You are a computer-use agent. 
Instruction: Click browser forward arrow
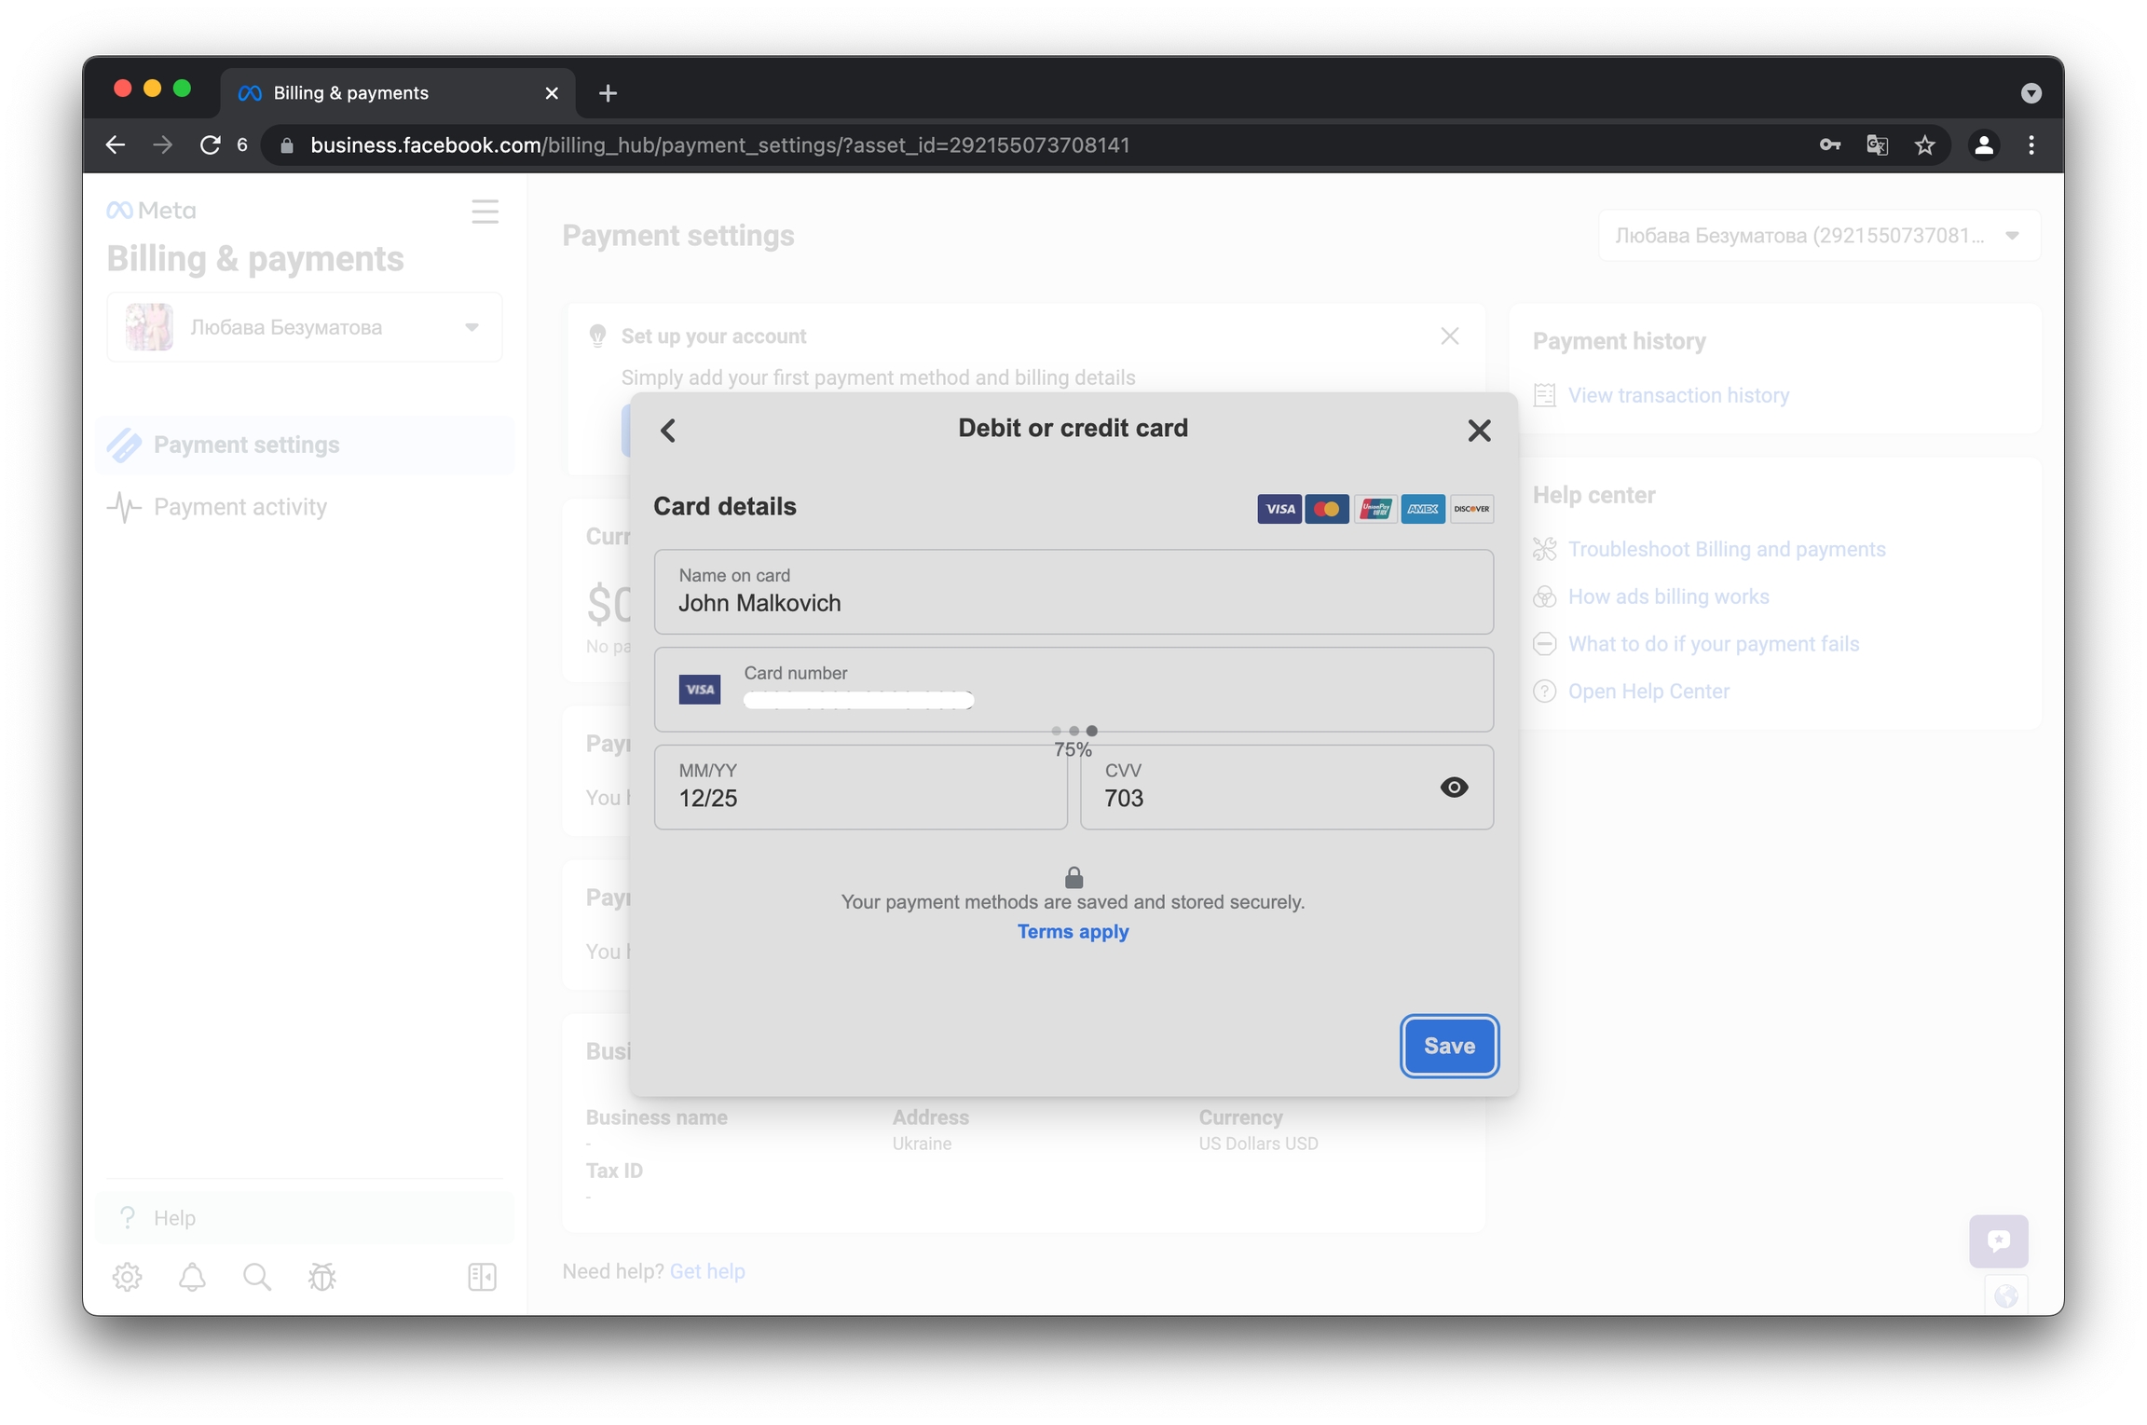point(162,145)
